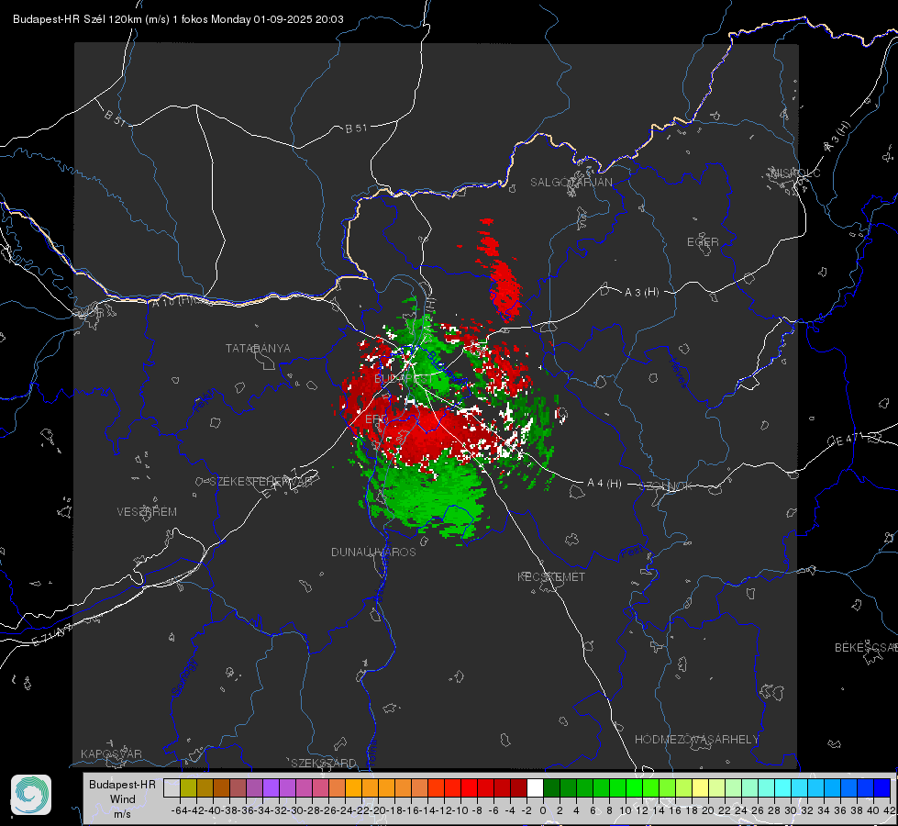The height and width of the screenshot is (826, 898).
Task: Pick the cyan swatch between 28 and 30
Action: [783, 787]
